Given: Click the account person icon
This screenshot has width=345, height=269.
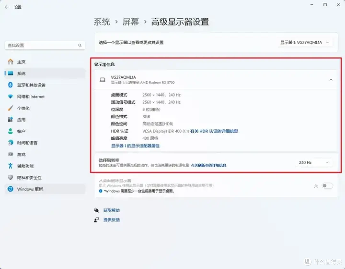Looking at the screenshot, I should point(10,131).
